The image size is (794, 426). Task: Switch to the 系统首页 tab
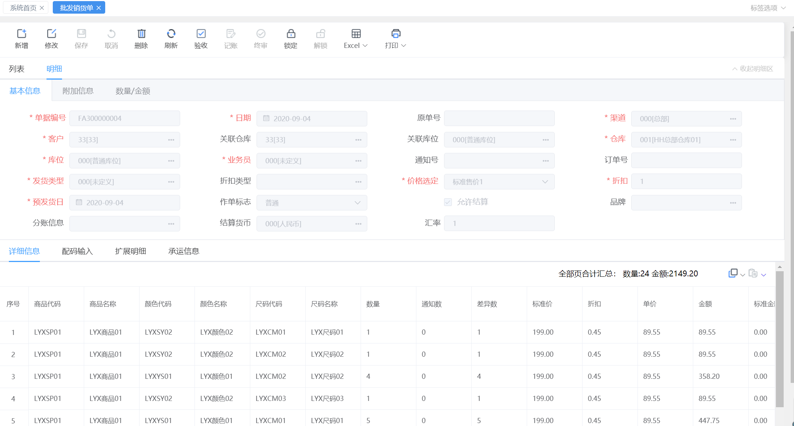click(x=23, y=8)
